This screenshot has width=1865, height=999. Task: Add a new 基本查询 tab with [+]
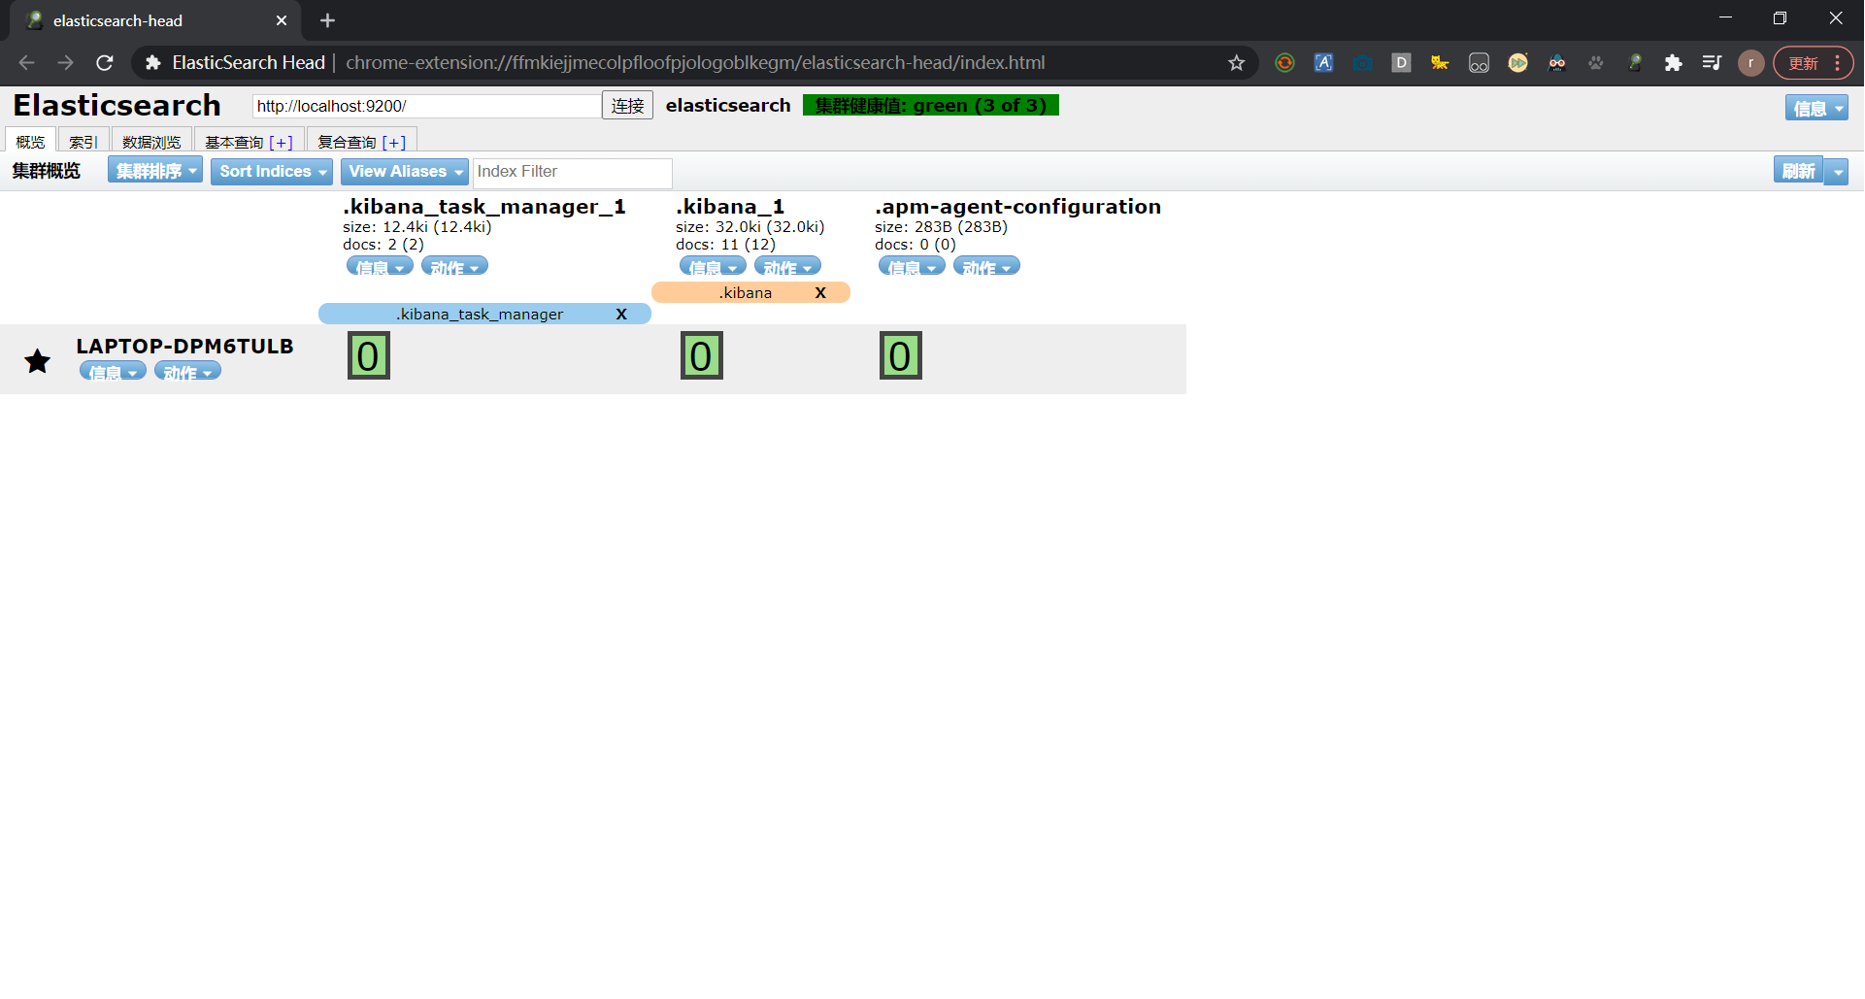281,142
